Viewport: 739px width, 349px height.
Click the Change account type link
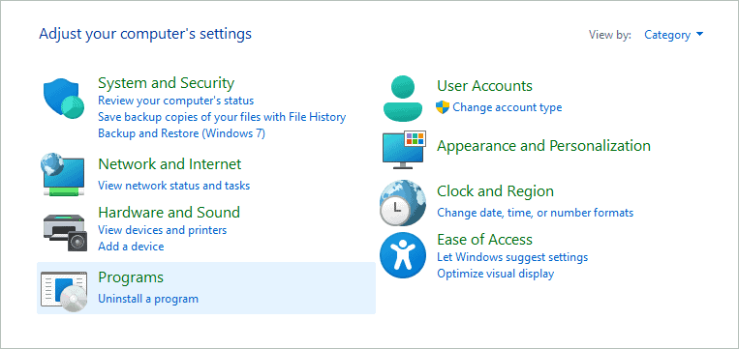click(508, 107)
